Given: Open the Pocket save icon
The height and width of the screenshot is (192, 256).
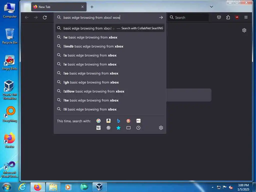Looking at the screenshot, I should [219, 17].
